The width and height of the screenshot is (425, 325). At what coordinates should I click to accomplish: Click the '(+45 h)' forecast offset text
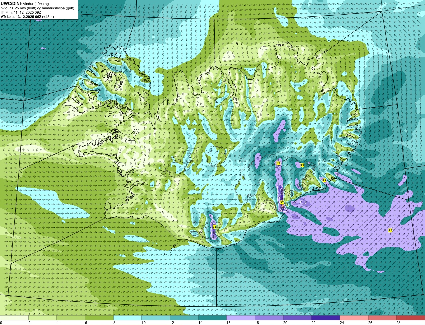tap(48, 16)
